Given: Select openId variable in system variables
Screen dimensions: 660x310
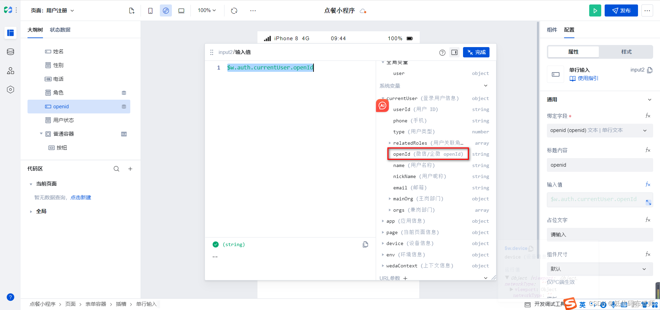Looking at the screenshot, I should pyautogui.click(x=428, y=154).
